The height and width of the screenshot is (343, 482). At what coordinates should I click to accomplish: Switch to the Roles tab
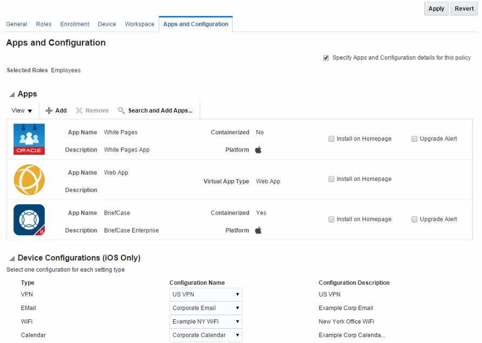44,24
